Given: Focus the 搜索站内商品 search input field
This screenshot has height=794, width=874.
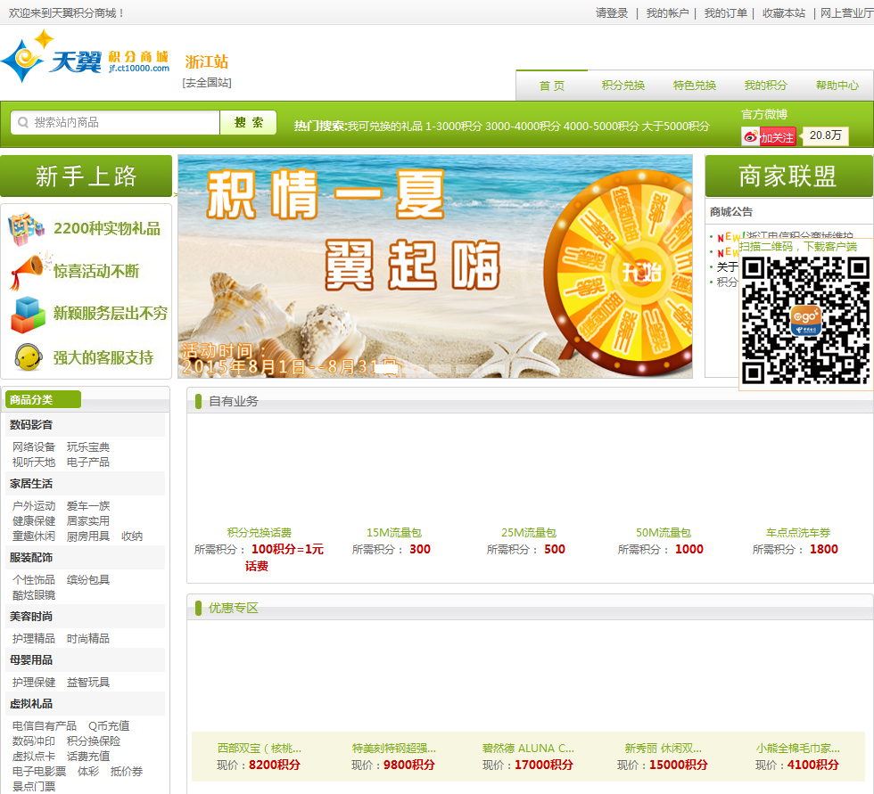Looking at the screenshot, I should pyautogui.click(x=115, y=122).
